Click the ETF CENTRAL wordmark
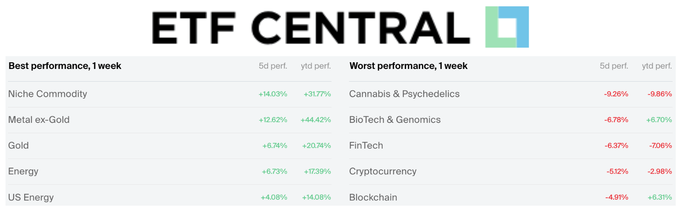The image size is (682, 214). pyautogui.click(x=311, y=28)
